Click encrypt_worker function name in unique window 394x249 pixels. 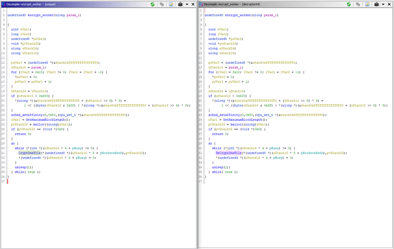tap(41, 15)
